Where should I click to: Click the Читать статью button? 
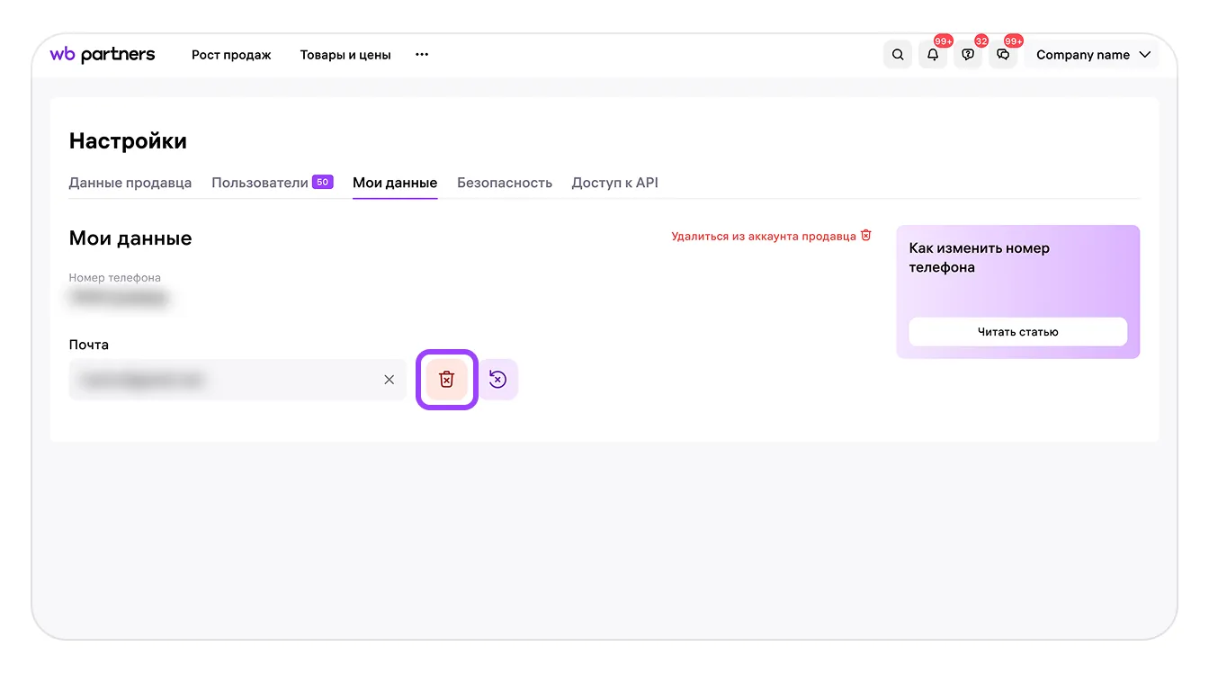tap(1018, 332)
